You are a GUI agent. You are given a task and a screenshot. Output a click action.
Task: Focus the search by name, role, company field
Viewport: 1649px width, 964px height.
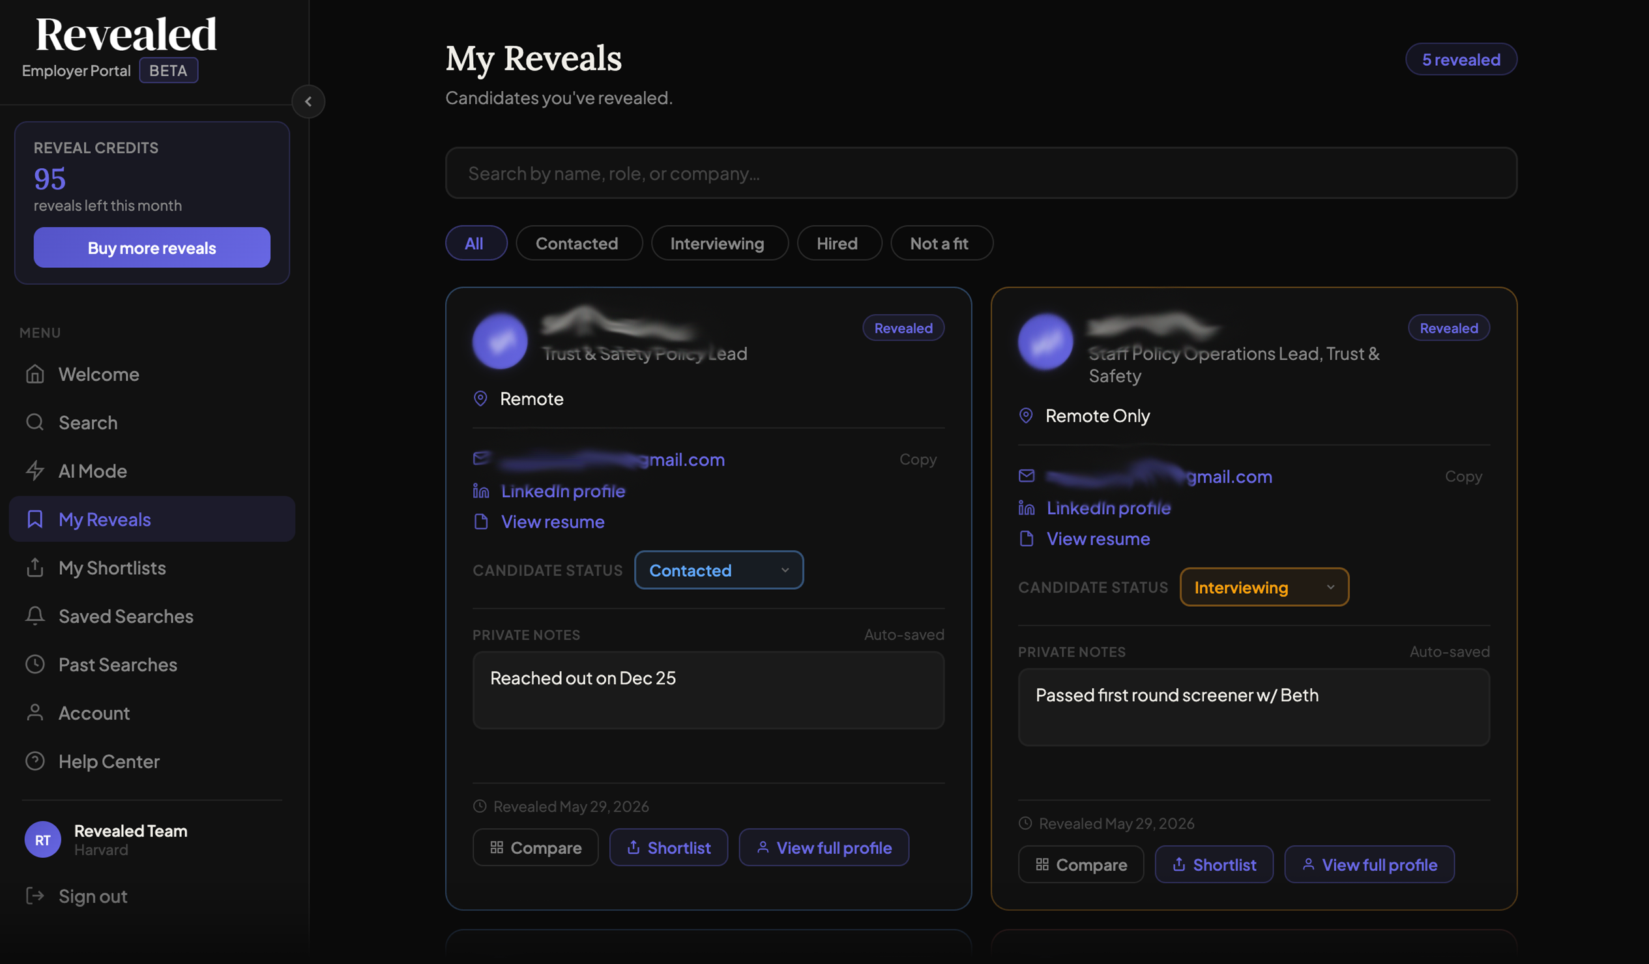tap(981, 173)
